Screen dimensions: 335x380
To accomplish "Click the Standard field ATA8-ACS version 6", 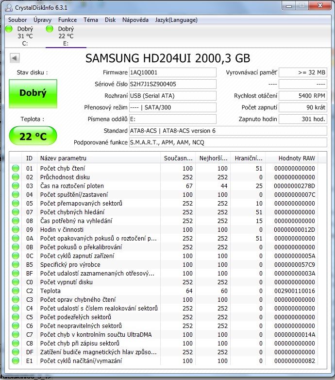I will (228, 131).
